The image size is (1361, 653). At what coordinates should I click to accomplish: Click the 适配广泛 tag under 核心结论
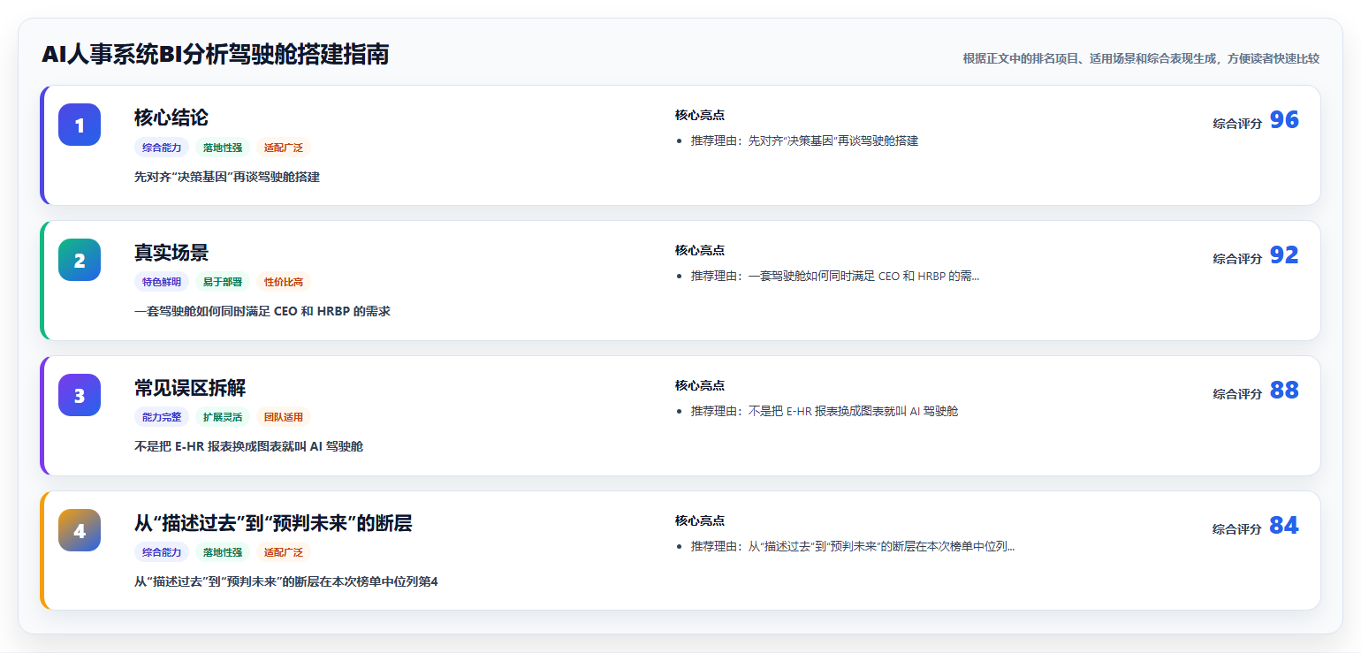(284, 148)
